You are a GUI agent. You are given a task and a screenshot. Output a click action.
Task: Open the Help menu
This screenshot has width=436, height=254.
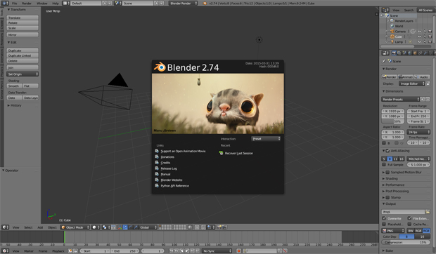tap(56, 4)
